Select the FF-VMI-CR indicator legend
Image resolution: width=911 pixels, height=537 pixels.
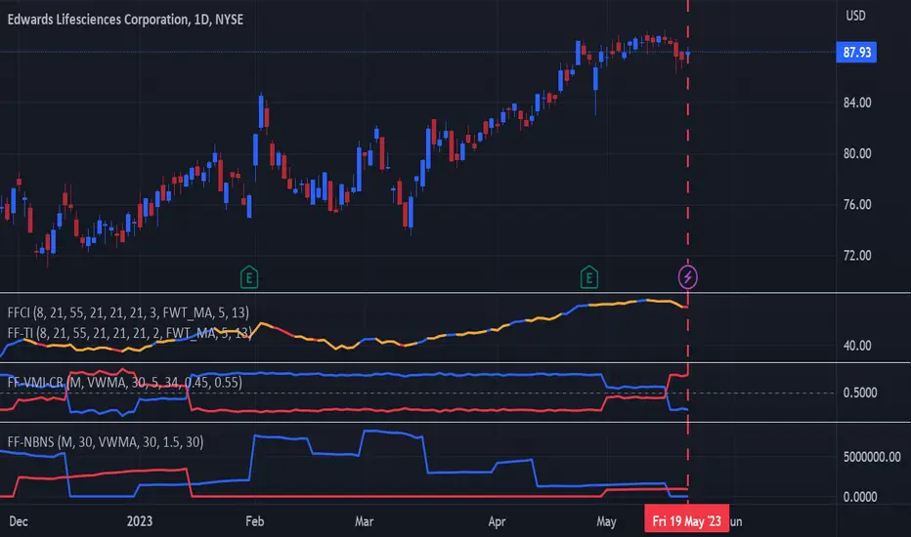(x=124, y=383)
